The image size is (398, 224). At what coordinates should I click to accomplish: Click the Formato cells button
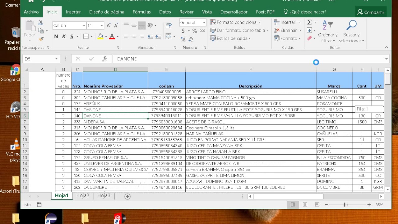287,39
